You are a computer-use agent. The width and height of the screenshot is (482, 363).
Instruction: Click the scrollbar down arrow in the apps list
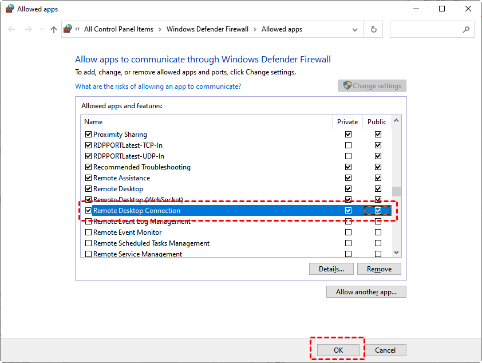coord(396,252)
